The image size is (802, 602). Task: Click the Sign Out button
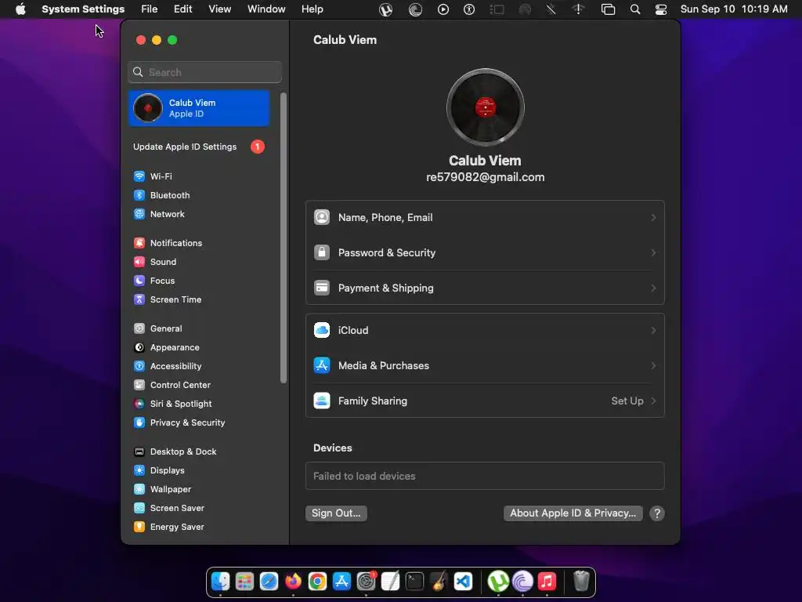coord(336,513)
